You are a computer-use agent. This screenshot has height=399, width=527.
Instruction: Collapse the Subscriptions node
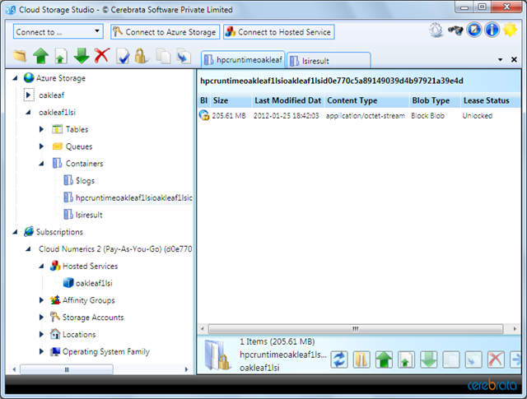tap(15, 232)
